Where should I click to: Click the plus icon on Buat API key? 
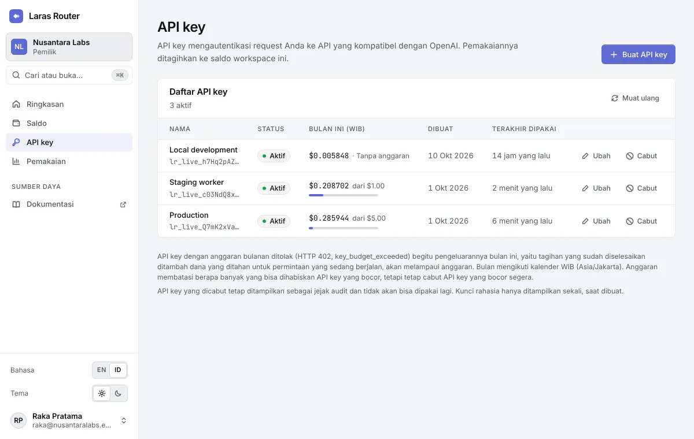click(x=614, y=54)
